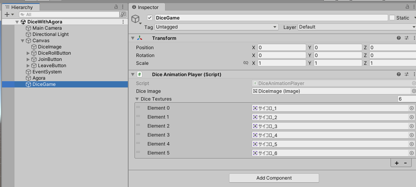Toggle the DiceGame active checkbox
The width and height of the screenshot is (416, 187).
(x=150, y=18)
